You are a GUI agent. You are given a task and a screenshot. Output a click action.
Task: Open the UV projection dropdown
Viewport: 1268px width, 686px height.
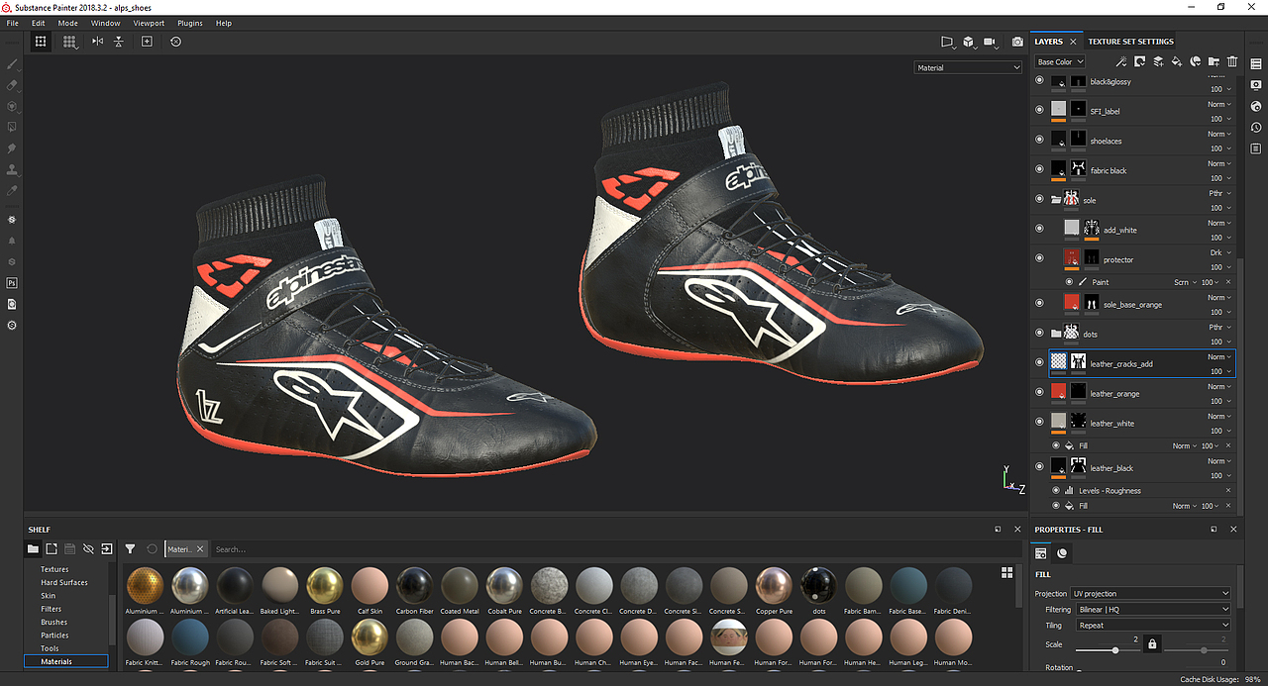(1150, 594)
